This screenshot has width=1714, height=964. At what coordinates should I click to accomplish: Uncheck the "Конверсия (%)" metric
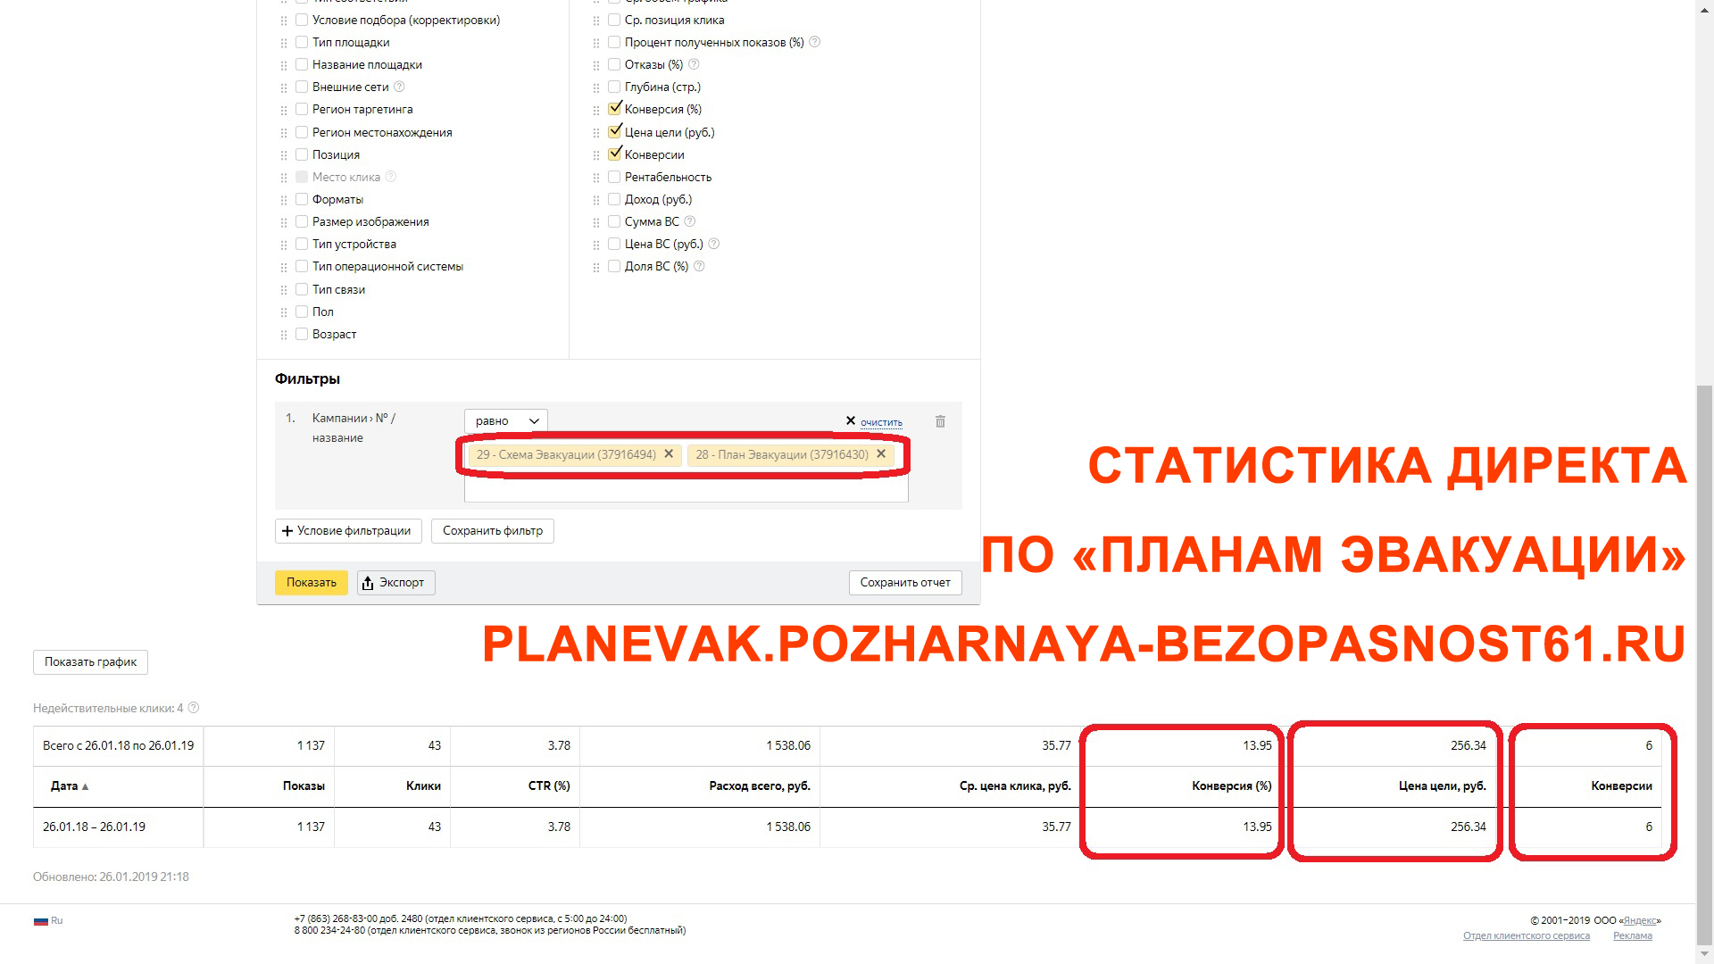(x=614, y=109)
